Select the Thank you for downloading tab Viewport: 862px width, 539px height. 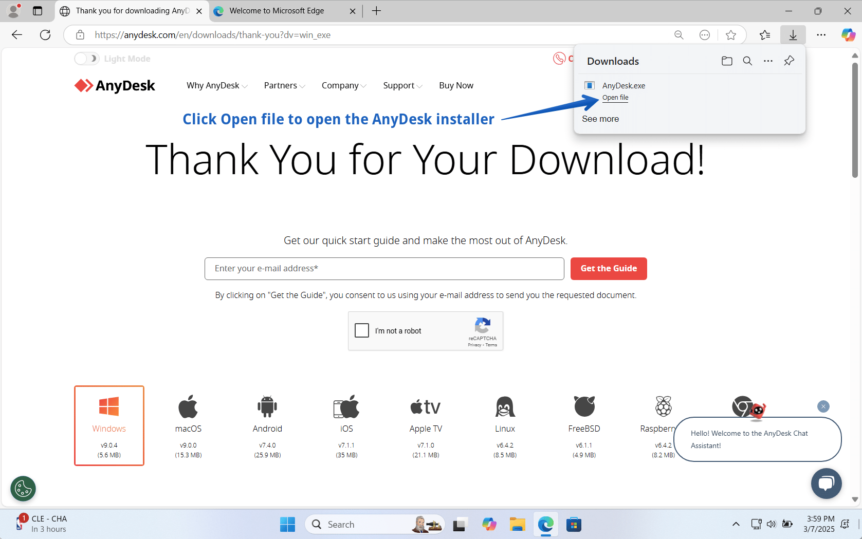pyautogui.click(x=133, y=11)
